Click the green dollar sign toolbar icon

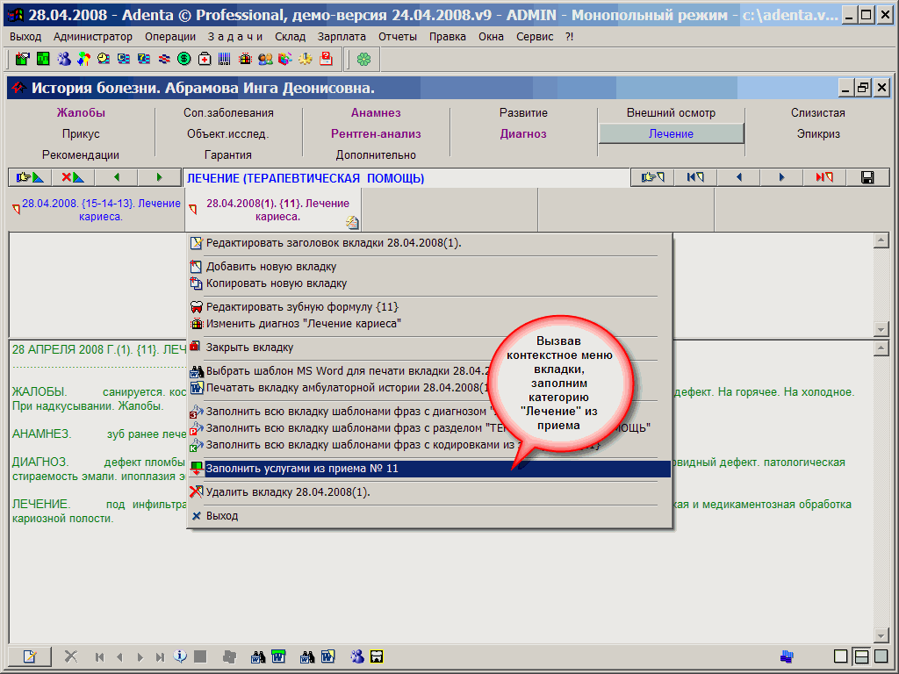(184, 59)
